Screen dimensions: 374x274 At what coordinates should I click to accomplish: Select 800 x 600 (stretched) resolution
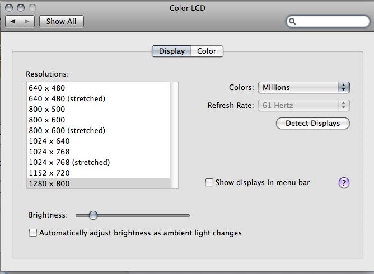99,130
